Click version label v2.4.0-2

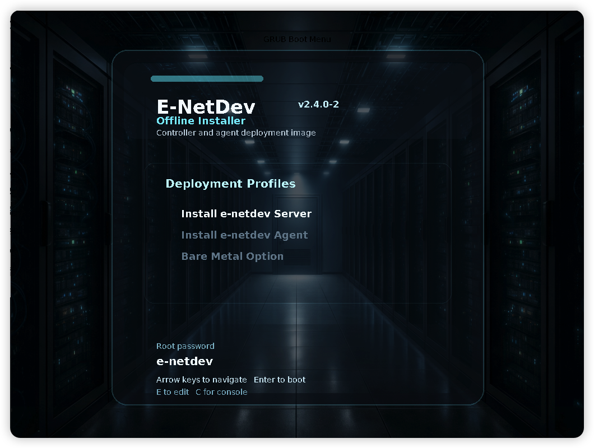(x=318, y=105)
